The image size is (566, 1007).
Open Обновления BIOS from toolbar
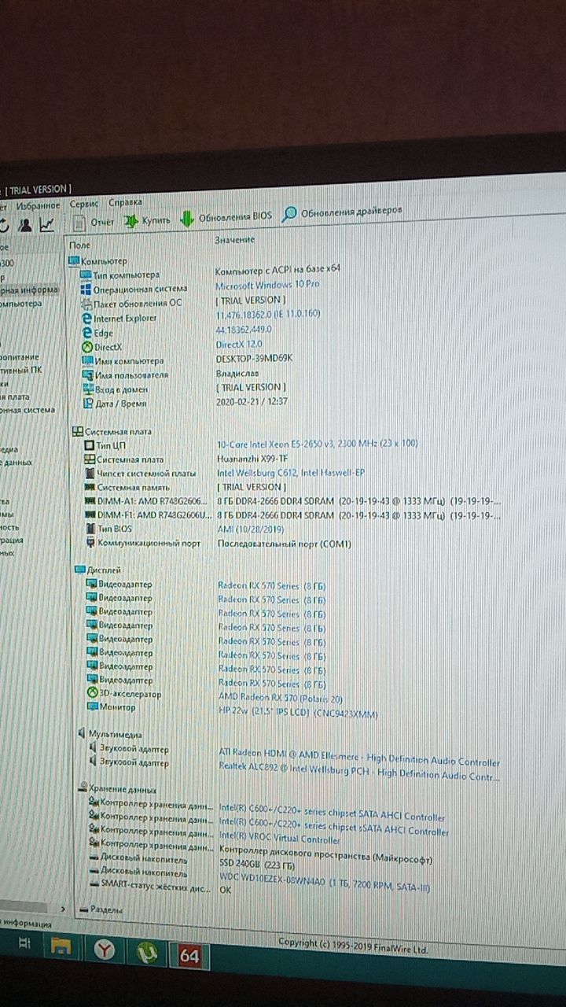[225, 217]
